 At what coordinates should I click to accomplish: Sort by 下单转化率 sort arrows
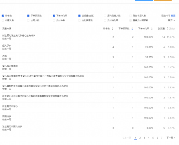click(x=152, y=28)
